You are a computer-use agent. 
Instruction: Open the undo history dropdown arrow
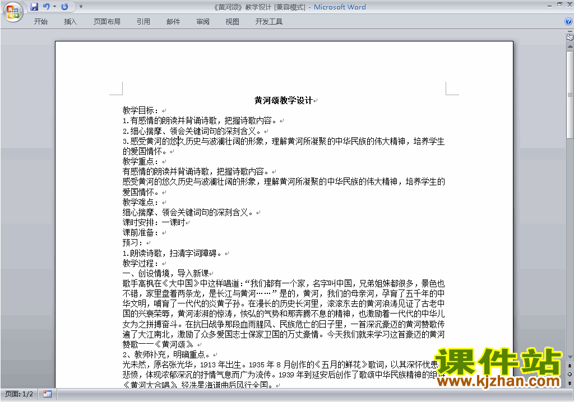(54, 7)
